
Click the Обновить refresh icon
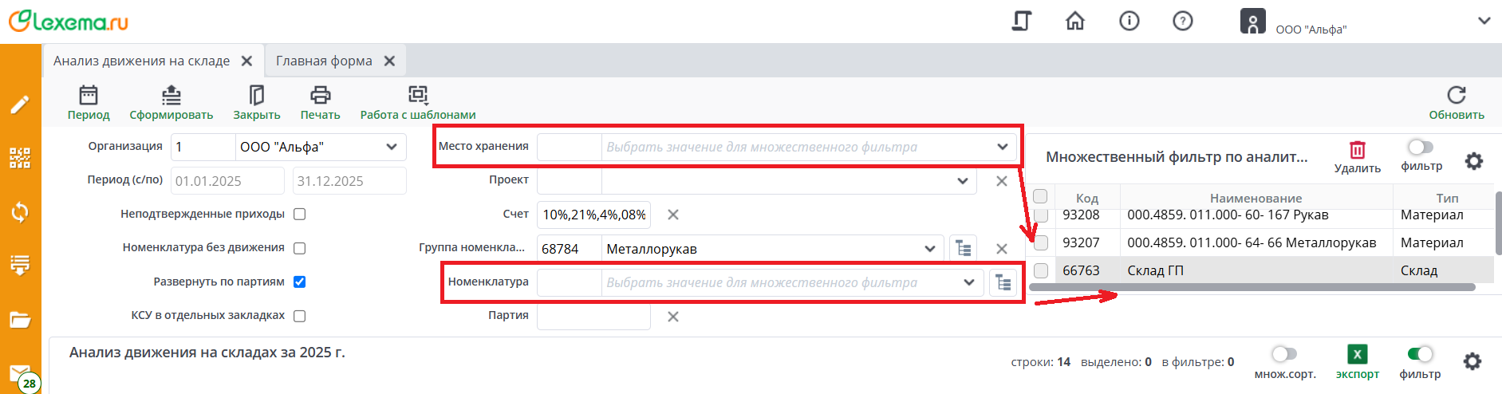click(1456, 96)
